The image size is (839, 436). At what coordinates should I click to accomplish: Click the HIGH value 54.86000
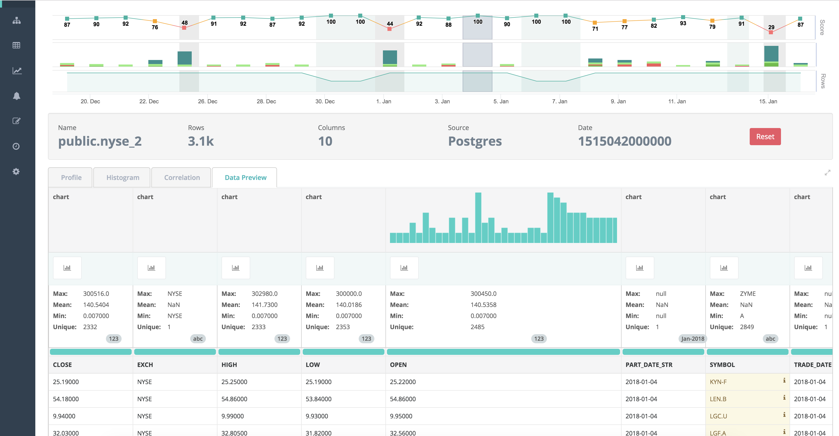[x=234, y=399]
